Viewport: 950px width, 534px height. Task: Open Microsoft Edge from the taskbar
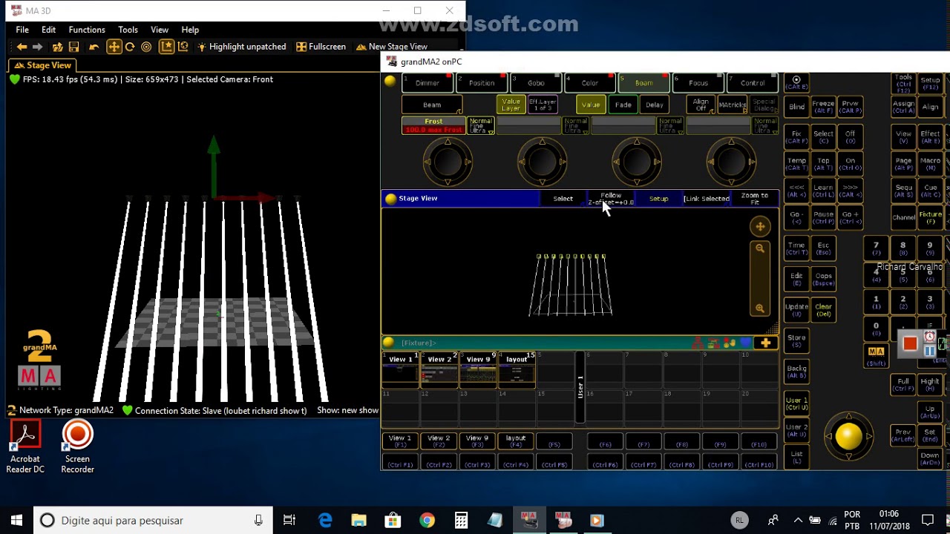pos(325,521)
